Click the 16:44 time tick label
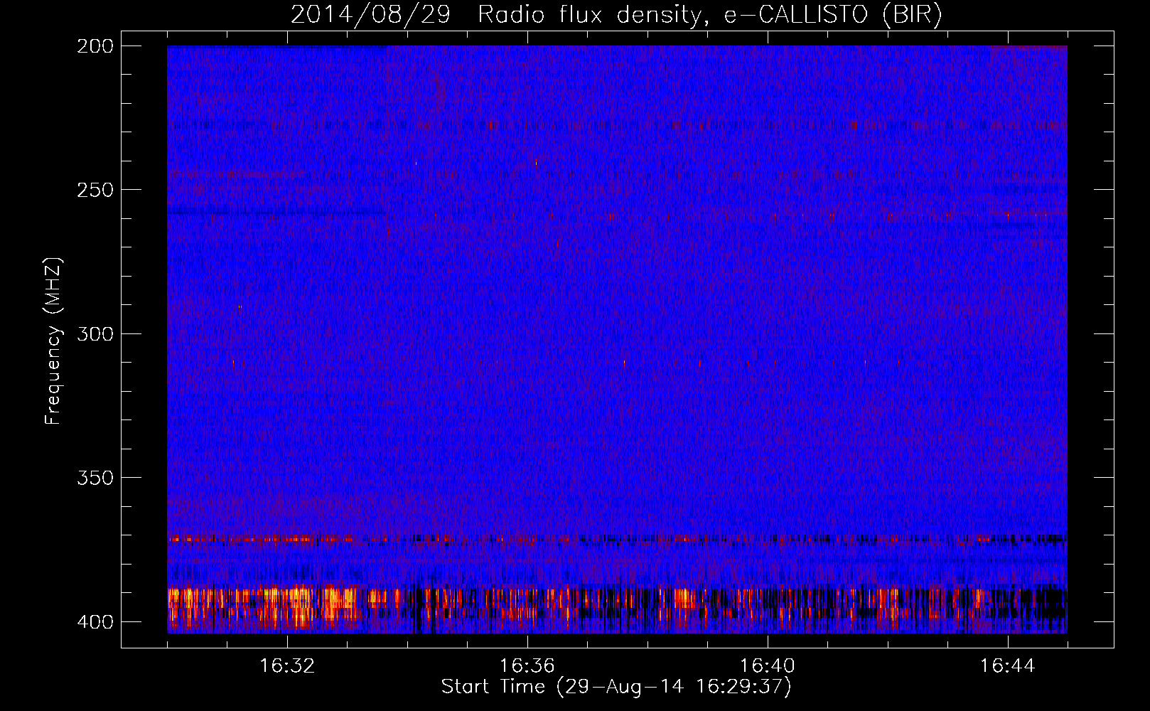1150x711 pixels. click(1008, 665)
